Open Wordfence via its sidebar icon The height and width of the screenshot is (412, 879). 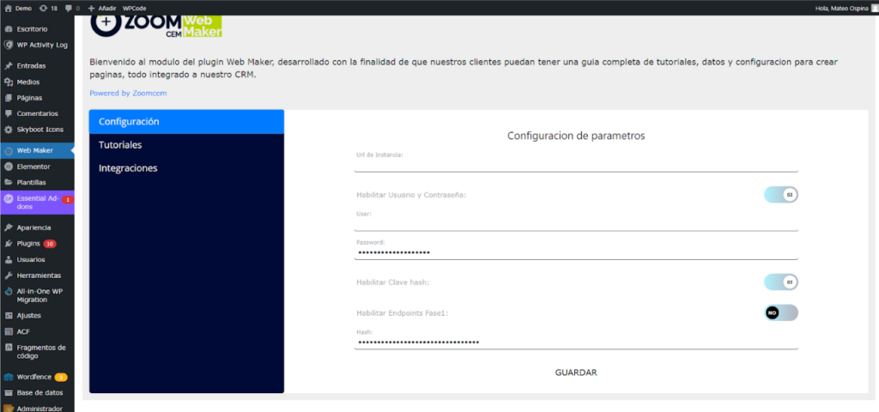[8, 377]
